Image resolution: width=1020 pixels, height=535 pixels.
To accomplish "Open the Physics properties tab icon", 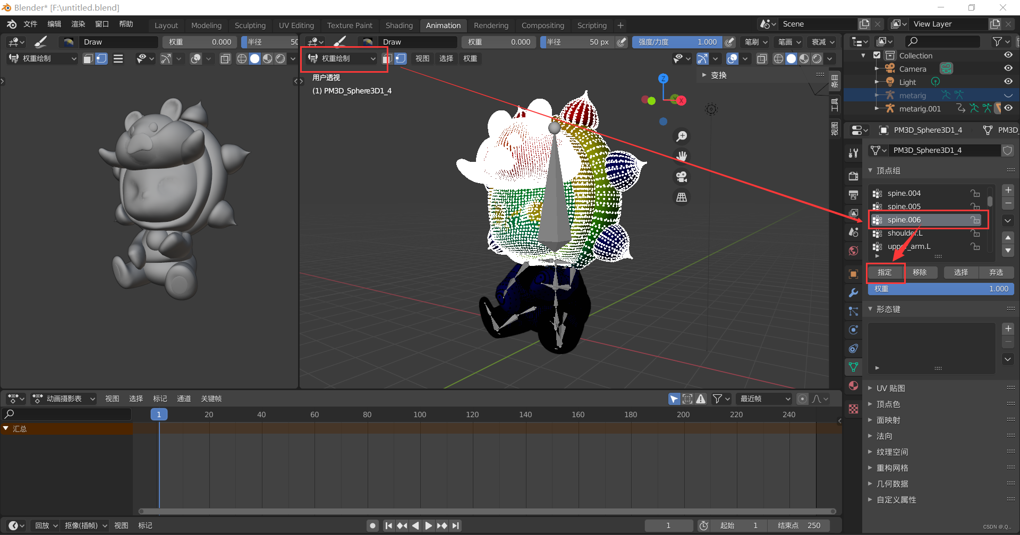I will click(x=853, y=330).
